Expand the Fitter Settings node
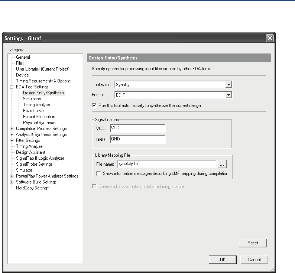Screen dimensions: 295x273 tap(12, 140)
